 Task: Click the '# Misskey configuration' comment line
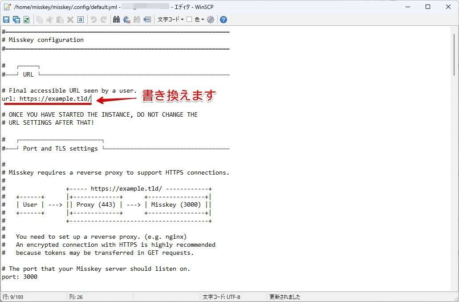pos(43,40)
